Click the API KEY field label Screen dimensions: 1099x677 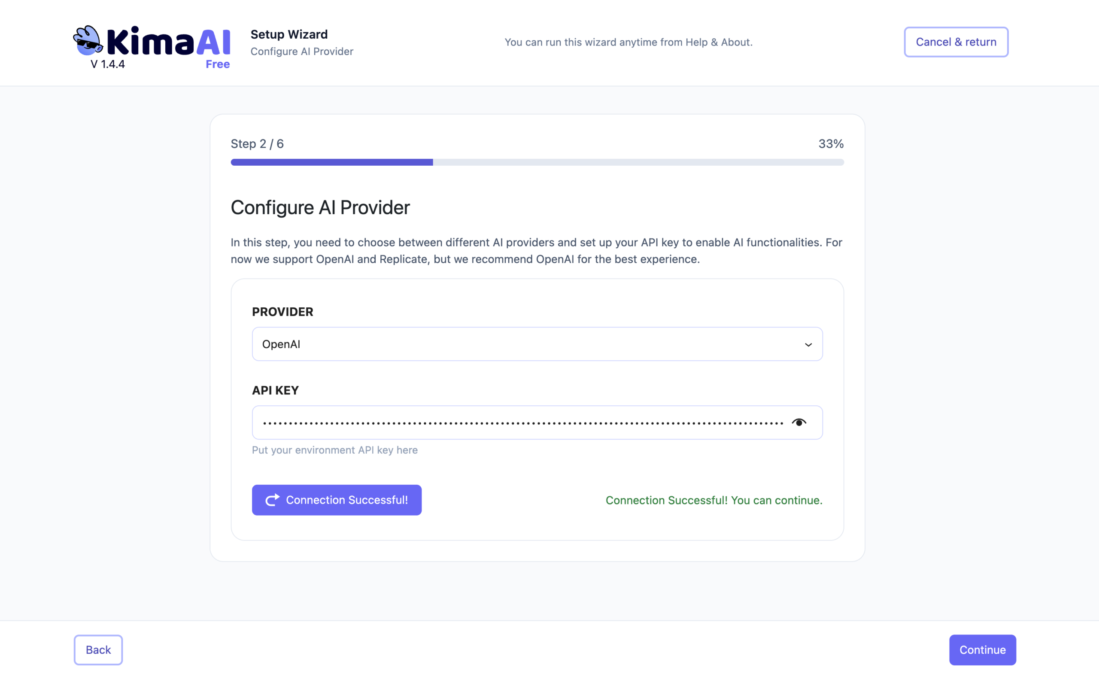275,390
